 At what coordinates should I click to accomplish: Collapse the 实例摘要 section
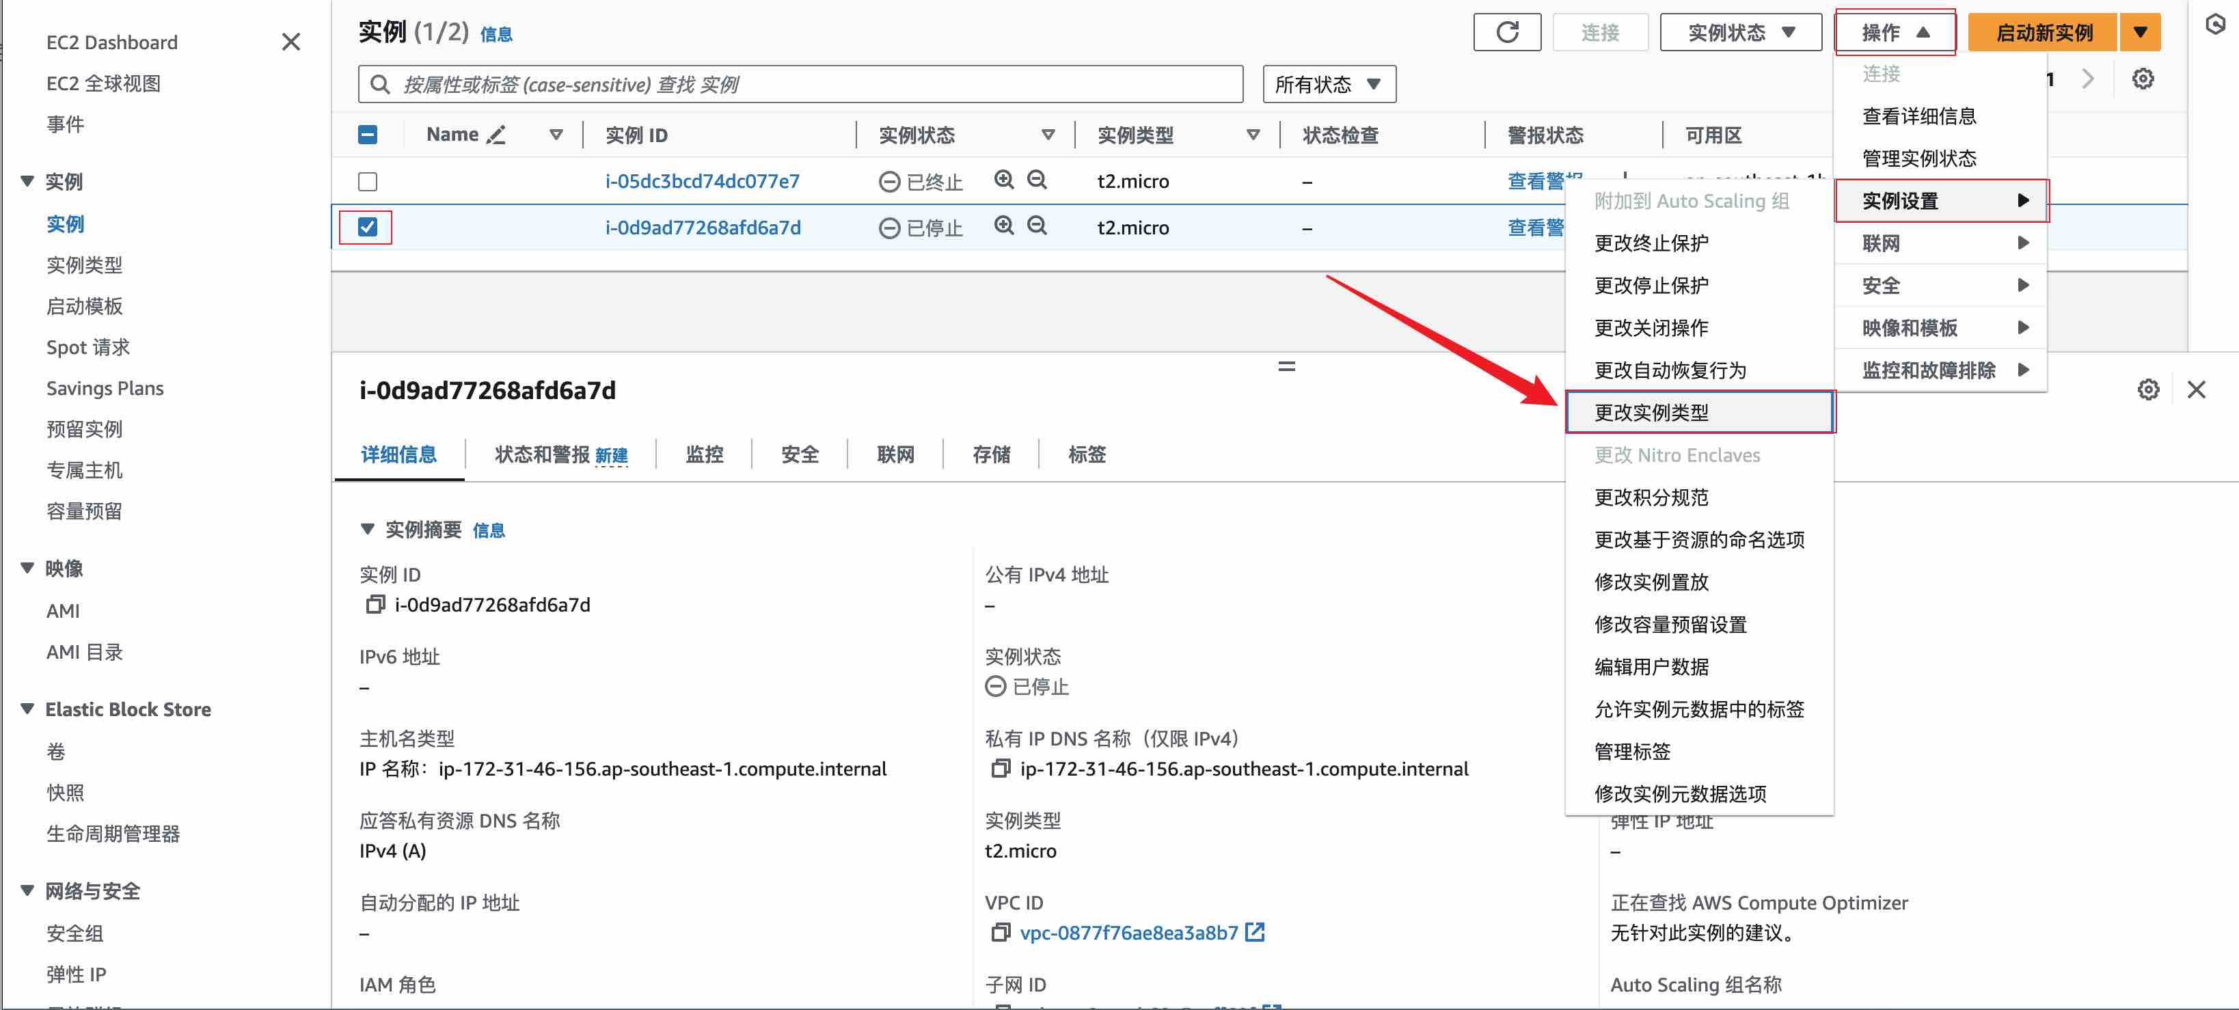(x=368, y=528)
